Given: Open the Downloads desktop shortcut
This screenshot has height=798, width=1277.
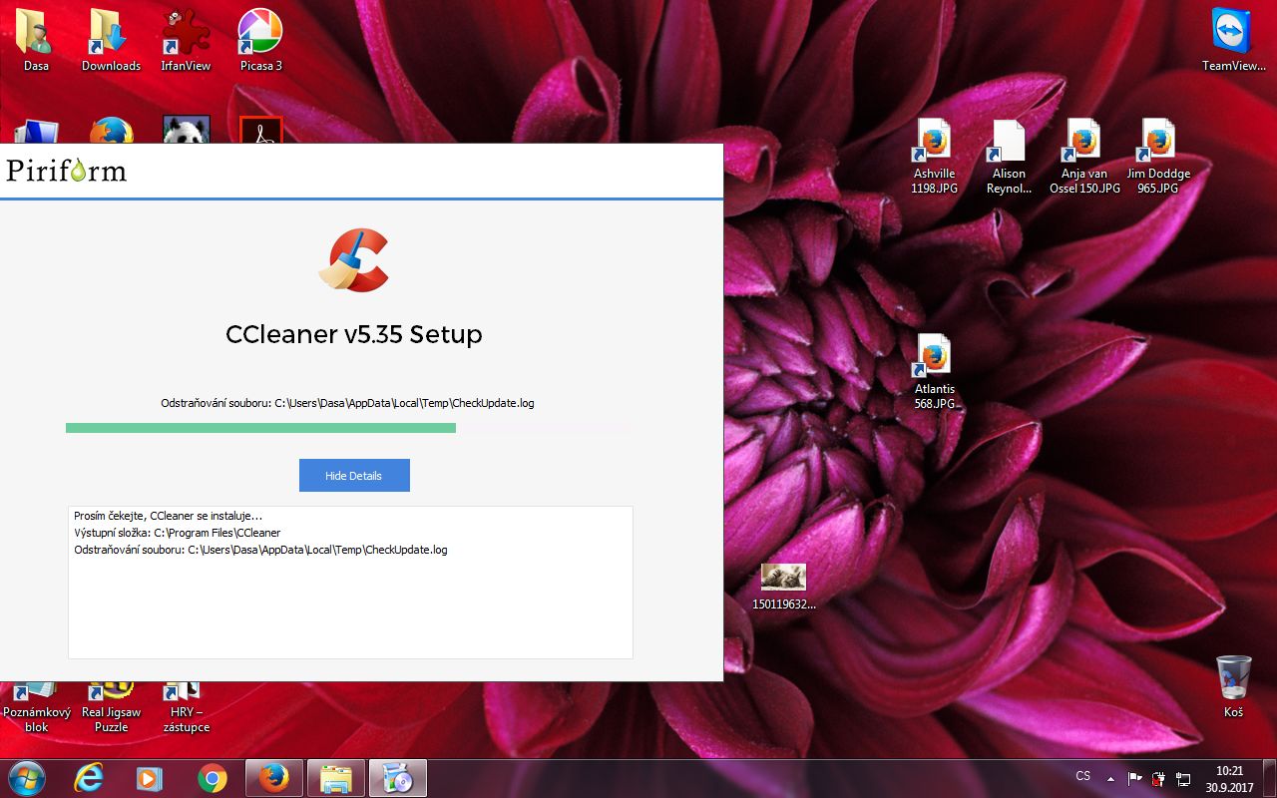Looking at the screenshot, I should 111,40.
